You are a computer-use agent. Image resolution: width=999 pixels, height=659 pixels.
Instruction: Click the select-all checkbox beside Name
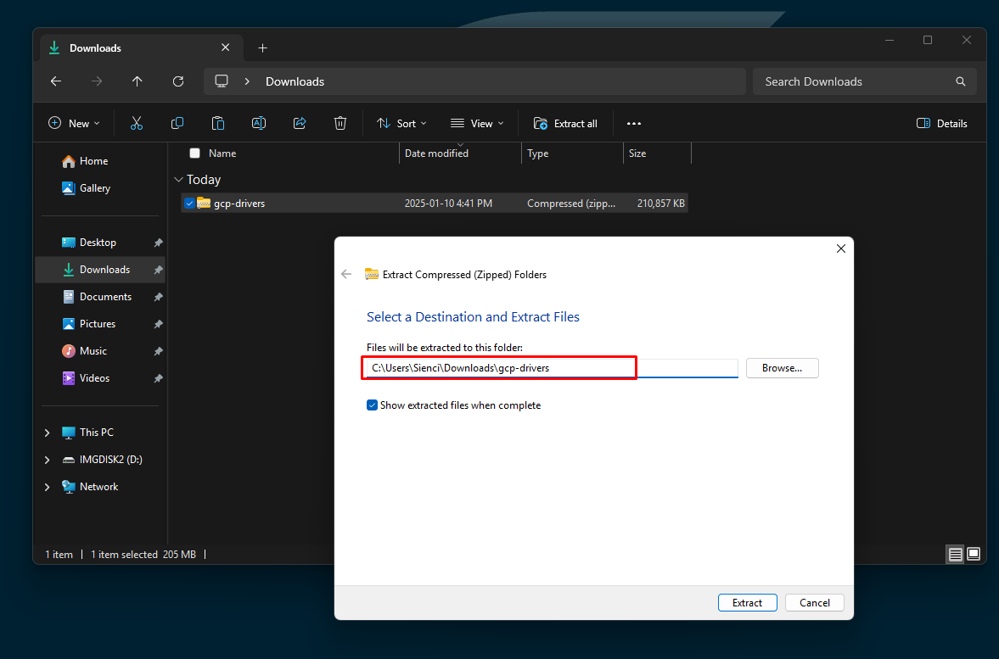click(194, 153)
